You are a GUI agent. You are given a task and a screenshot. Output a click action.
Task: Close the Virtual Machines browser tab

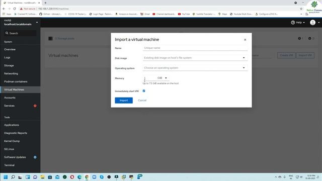(x=39, y=3)
